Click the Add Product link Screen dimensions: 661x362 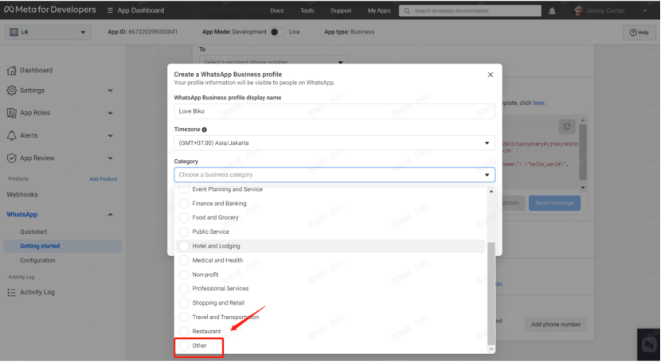103,179
